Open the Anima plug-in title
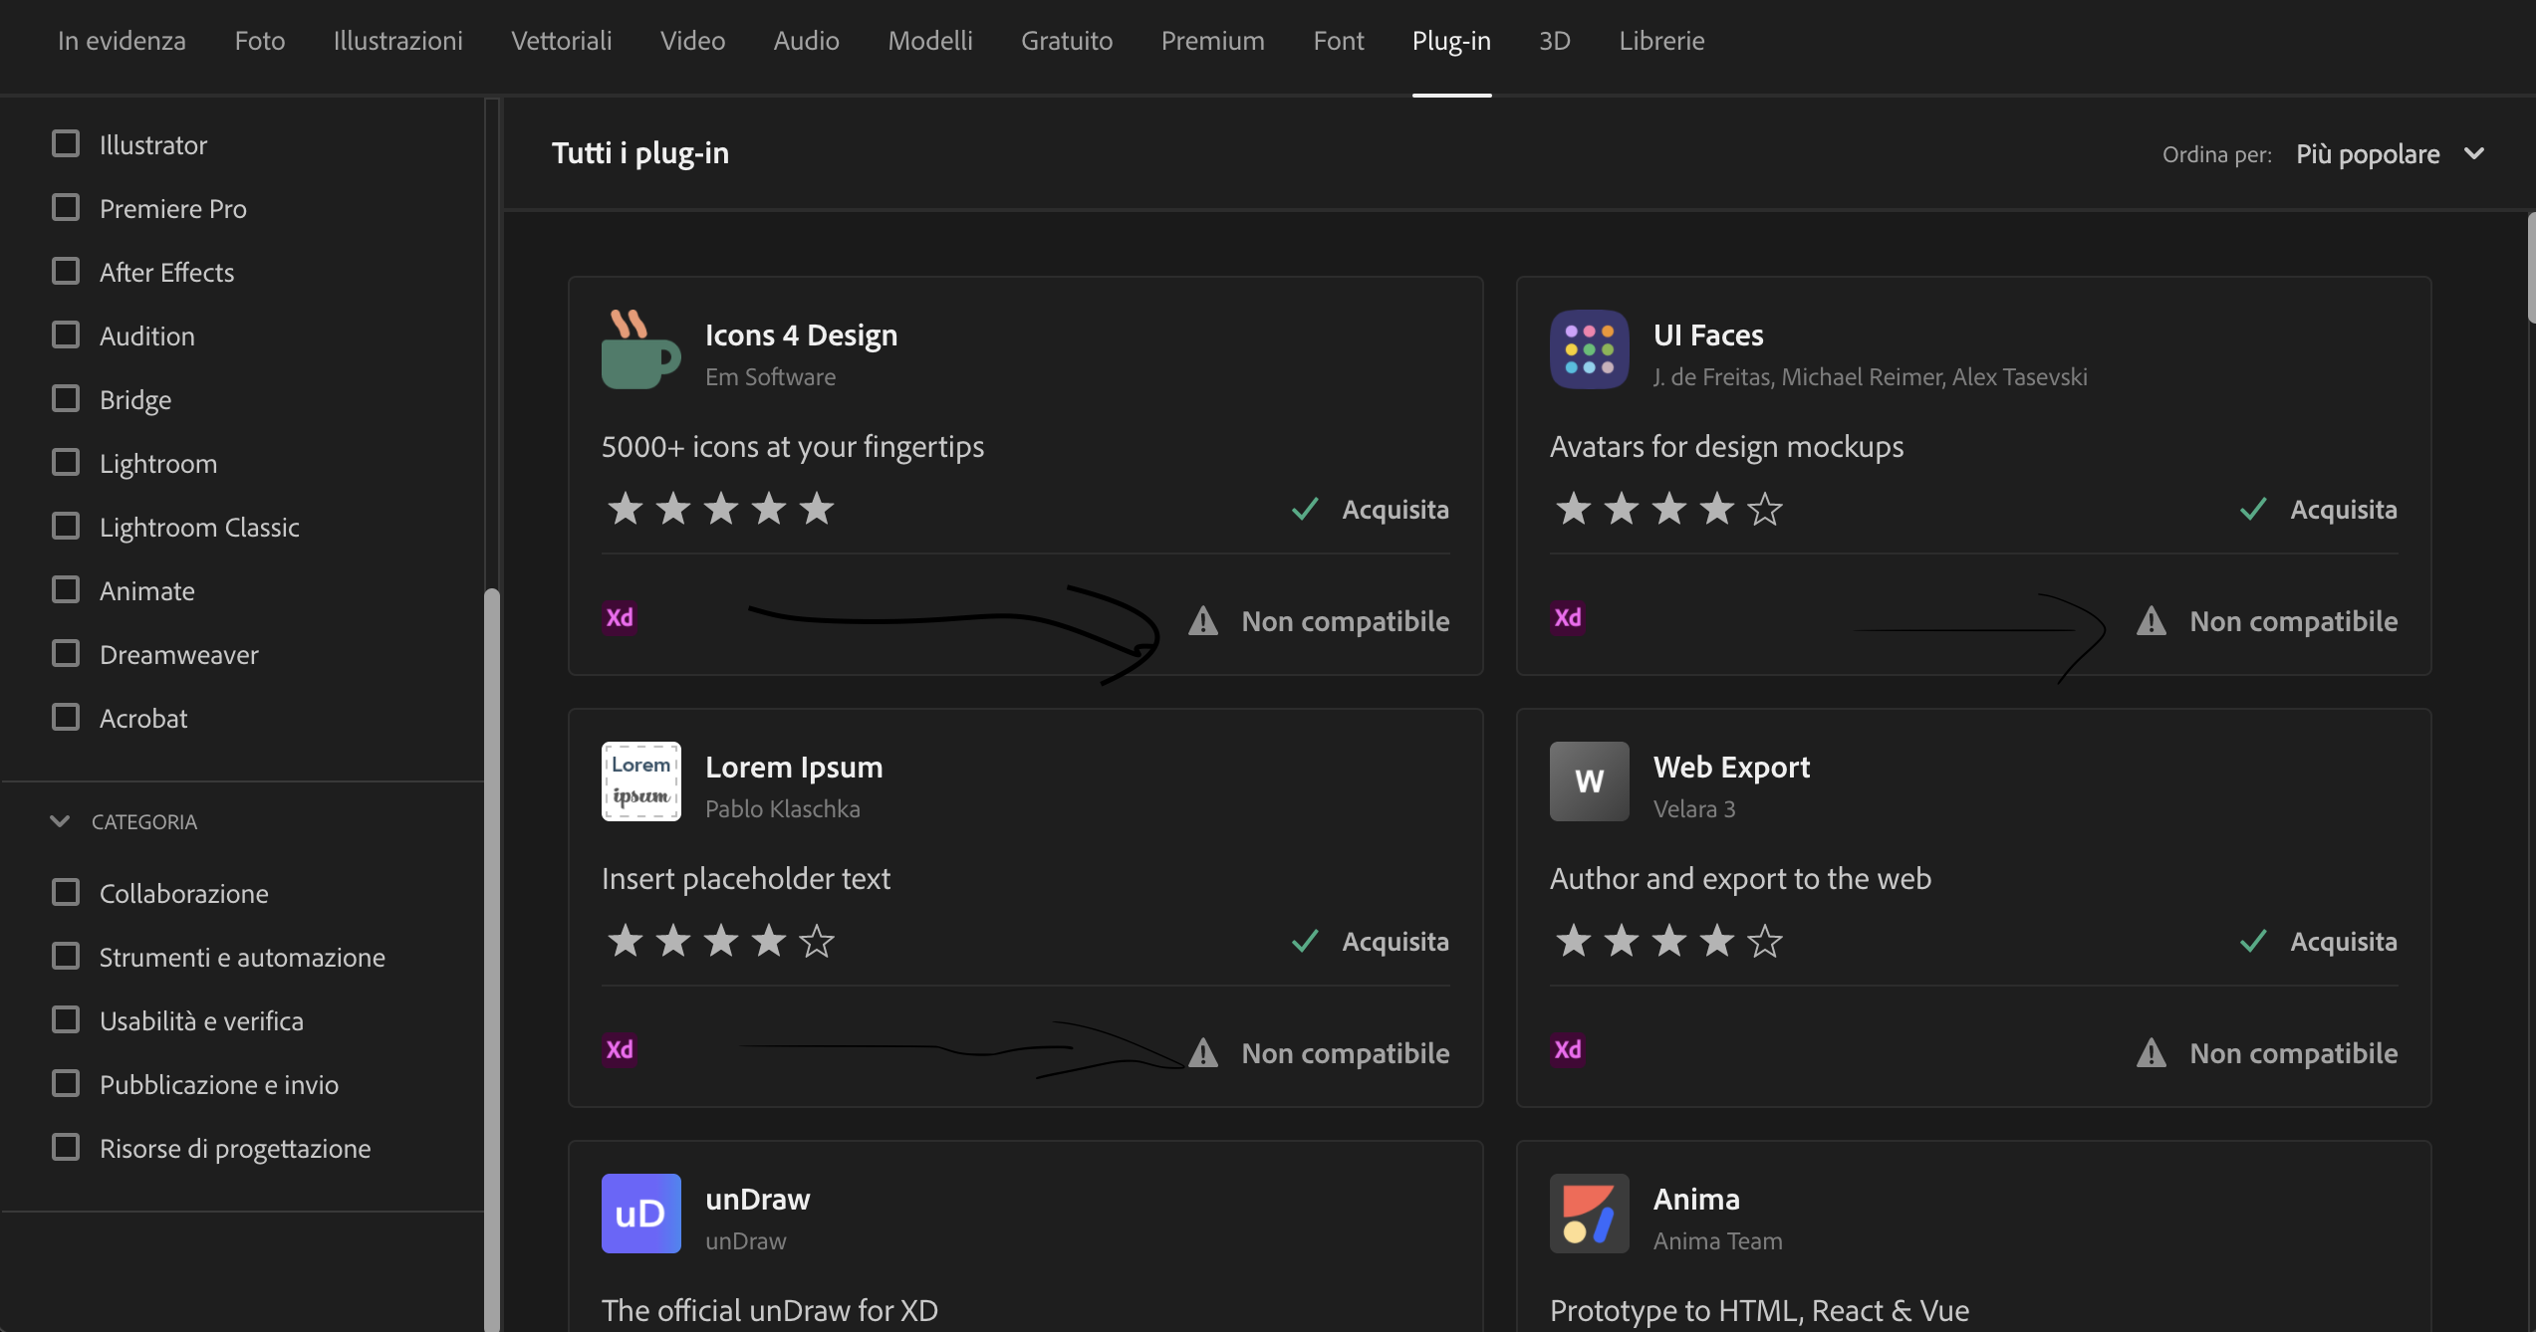The width and height of the screenshot is (2536, 1332). 1696,1200
